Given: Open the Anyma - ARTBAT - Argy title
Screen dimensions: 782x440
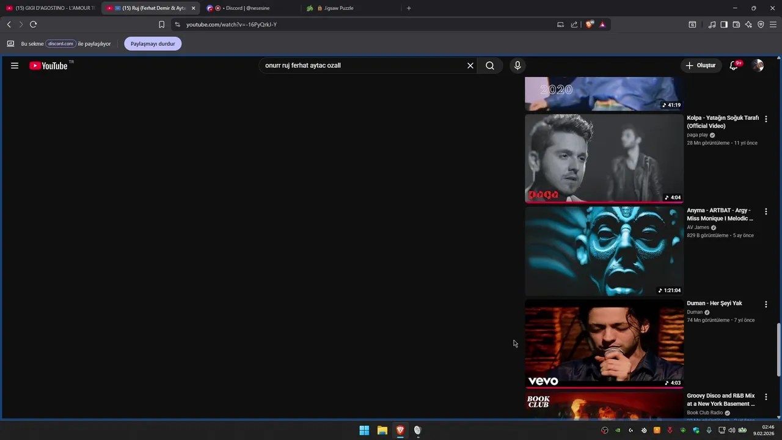Looking at the screenshot, I should [x=720, y=215].
